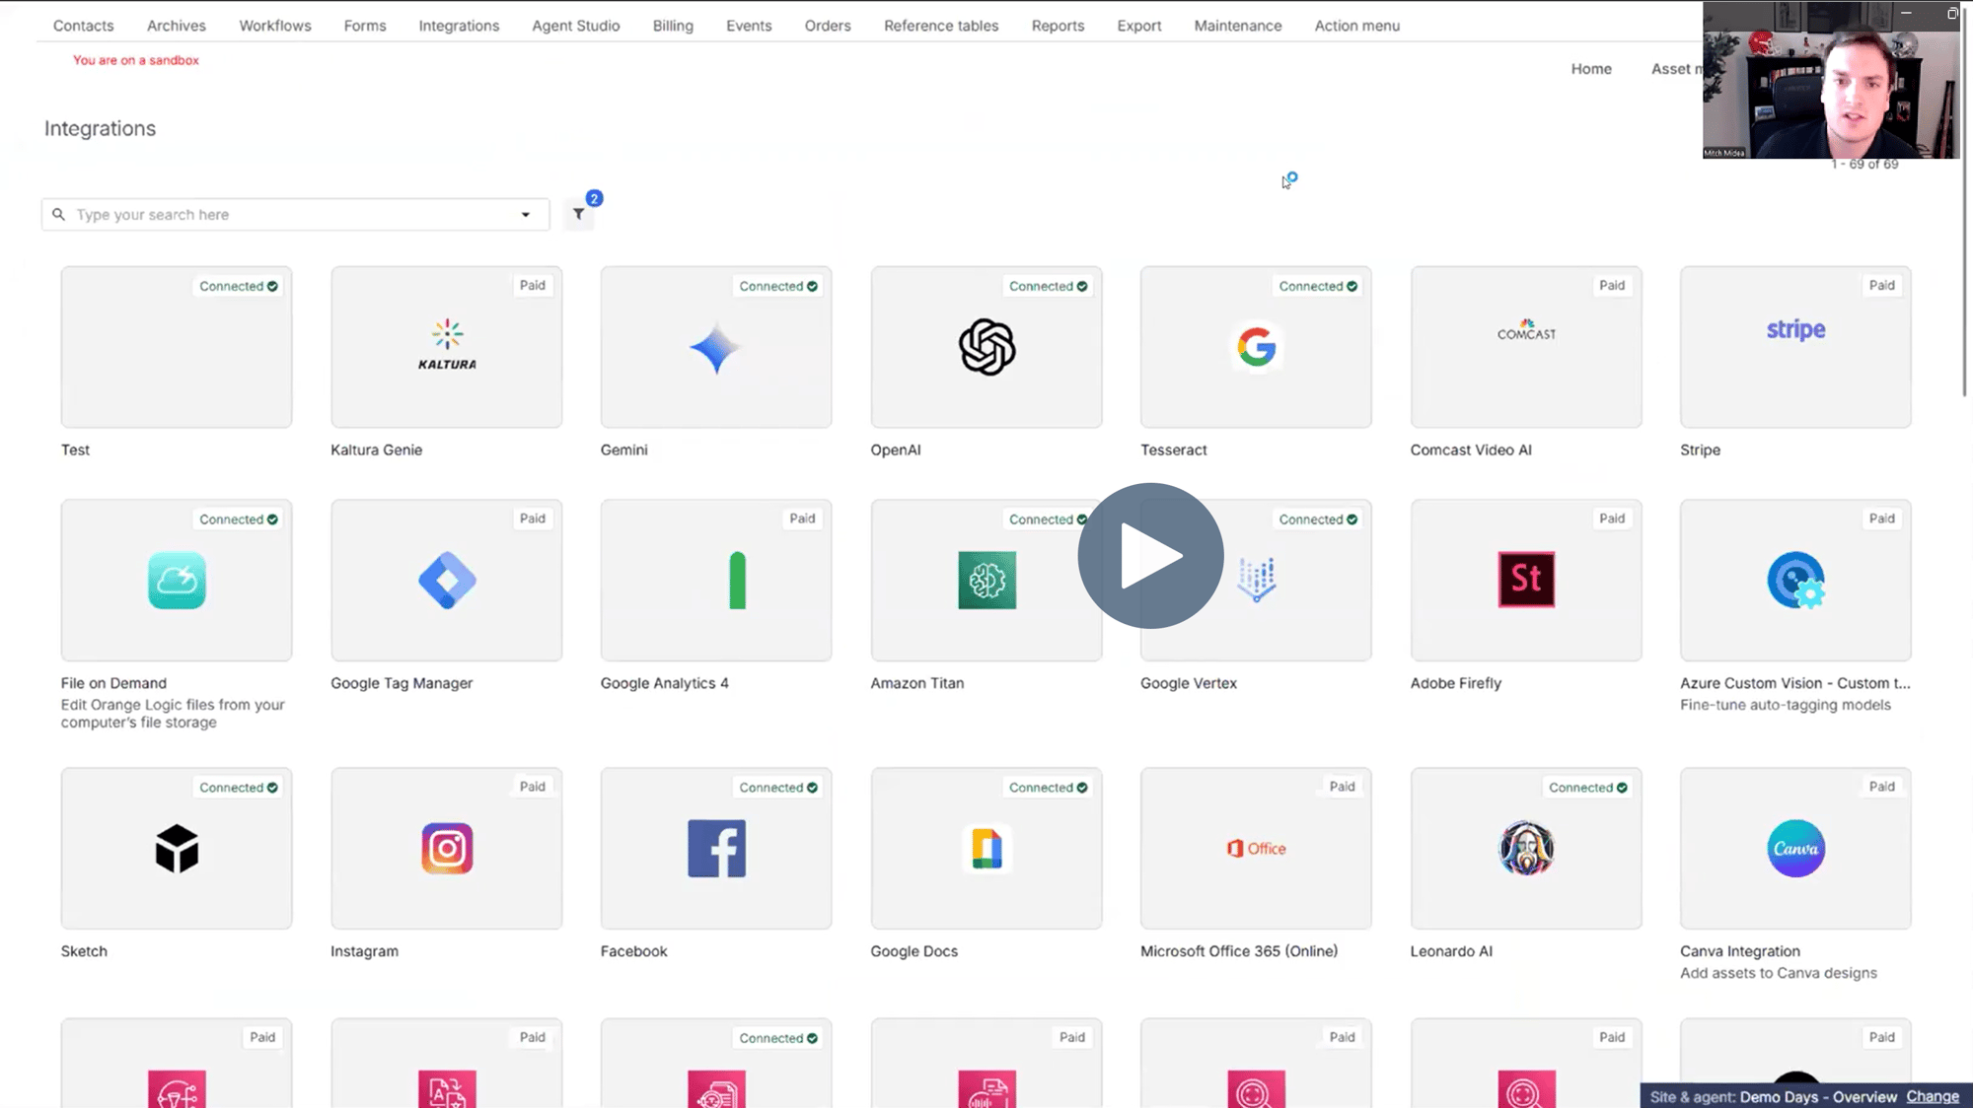
Task: Open the Adobe Firefly St icon
Action: point(1526,580)
